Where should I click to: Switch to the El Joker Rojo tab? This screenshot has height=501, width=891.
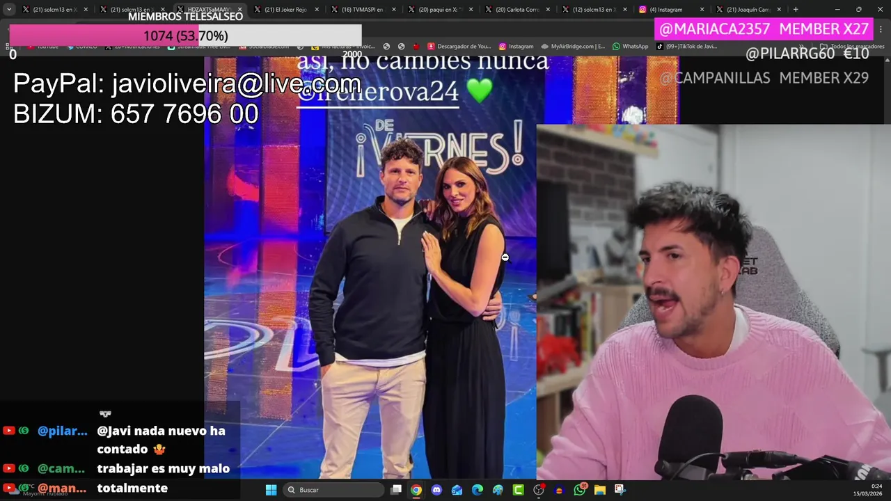[285, 10]
